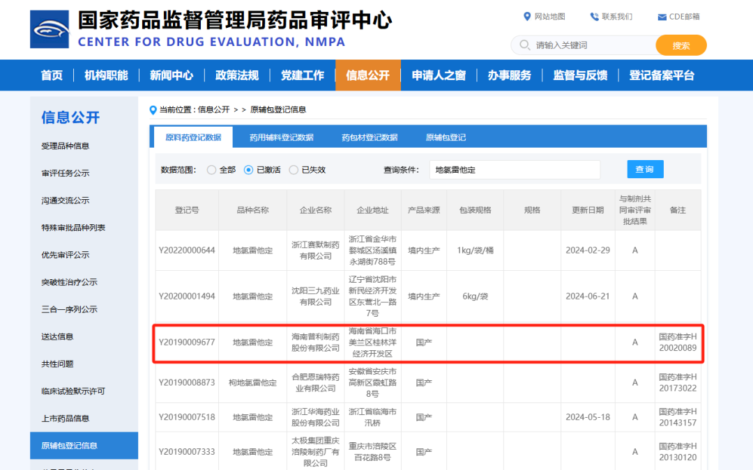753x470 pixels.
Task: Open the 登记备案平台 navigation menu item
Action: [x=662, y=75]
